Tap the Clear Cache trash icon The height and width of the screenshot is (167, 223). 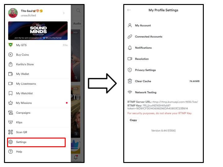[130, 81]
